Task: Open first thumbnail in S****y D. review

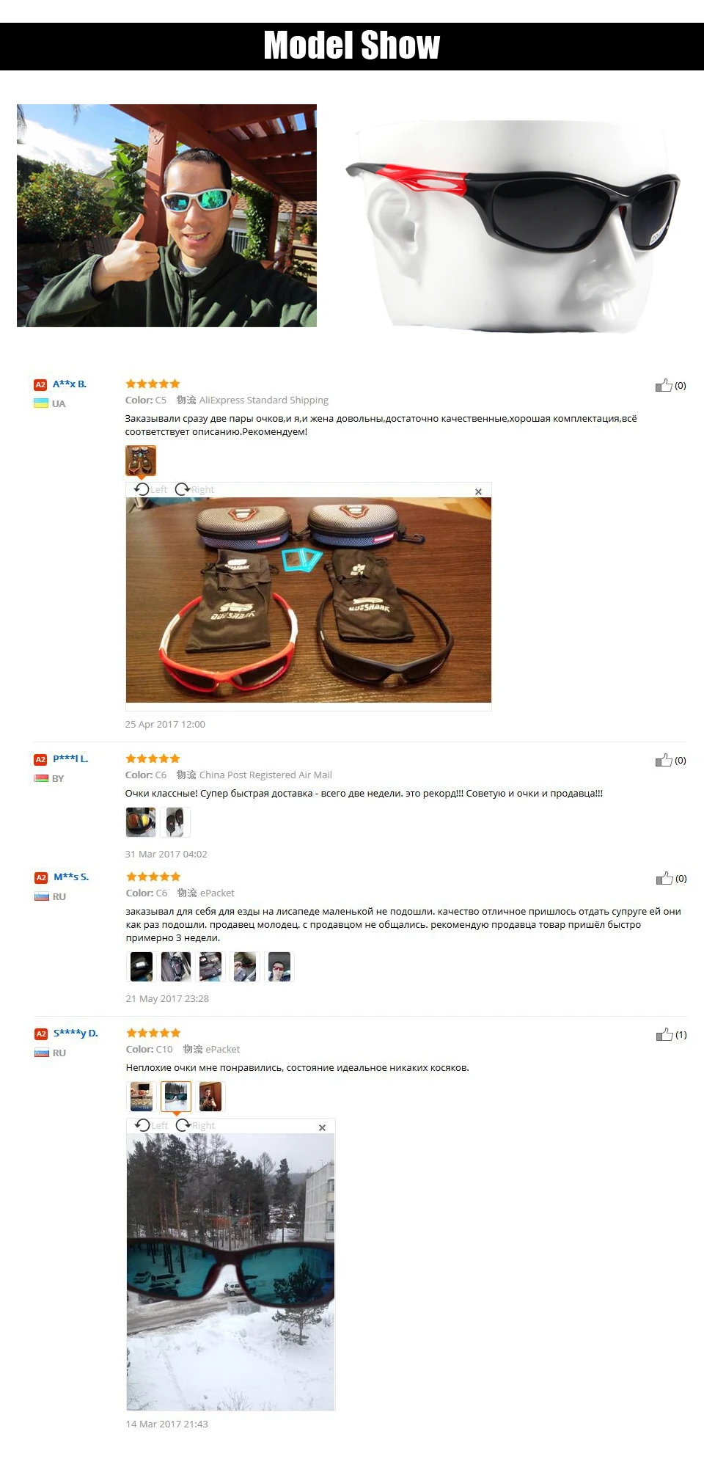Action: [x=142, y=1097]
